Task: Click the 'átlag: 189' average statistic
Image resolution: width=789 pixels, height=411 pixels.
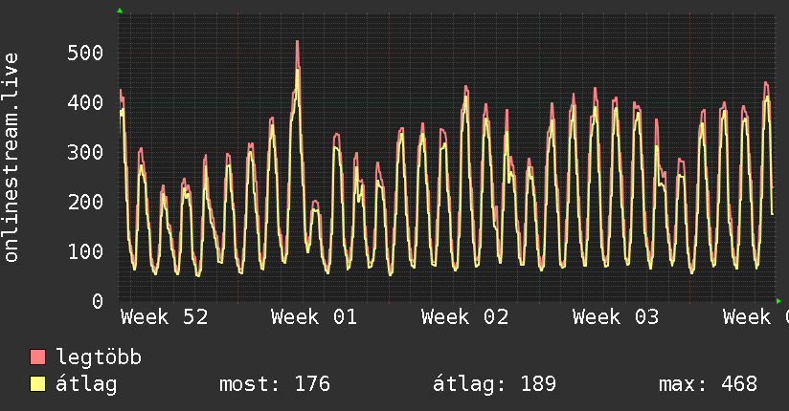Action: [493, 384]
